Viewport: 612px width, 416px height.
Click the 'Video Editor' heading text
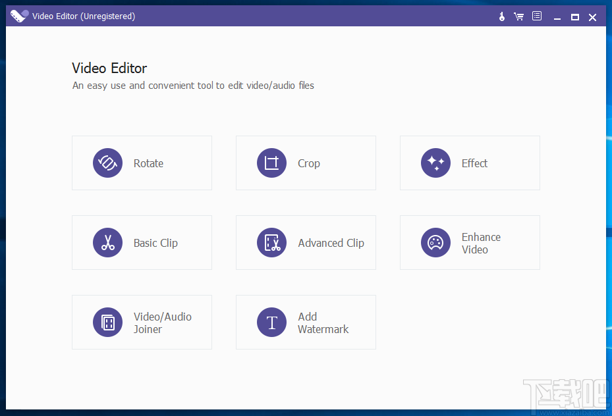[109, 68]
